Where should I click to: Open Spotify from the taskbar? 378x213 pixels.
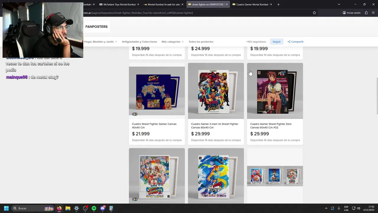tap(94, 208)
